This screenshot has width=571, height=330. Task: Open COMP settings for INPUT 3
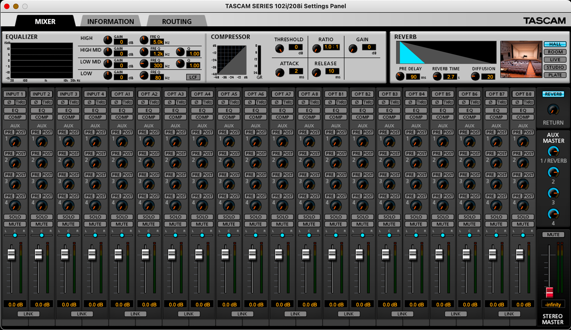tap(68, 117)
